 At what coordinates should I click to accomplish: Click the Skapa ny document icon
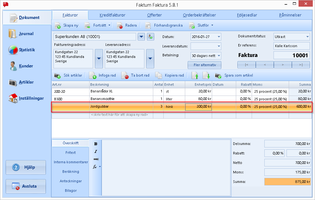click(x=58, y=26)
